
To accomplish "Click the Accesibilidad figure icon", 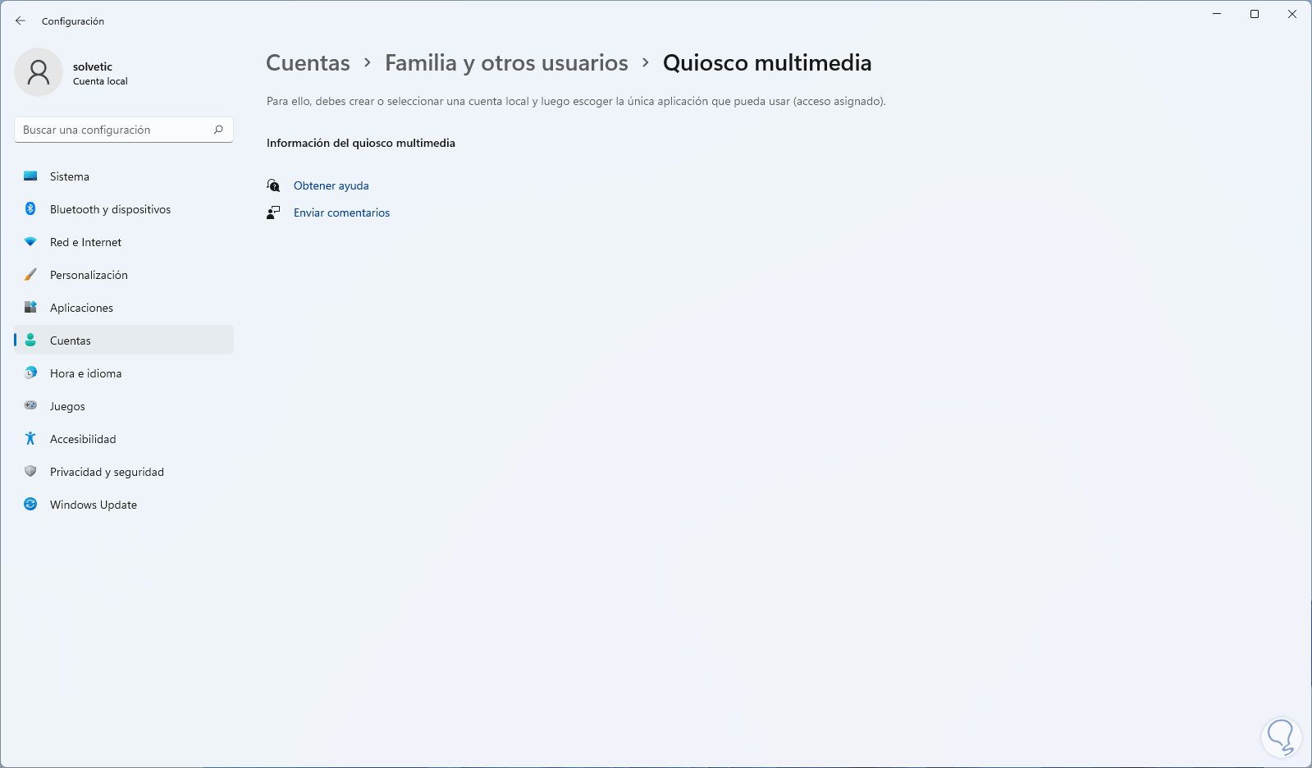I will 30,439.
